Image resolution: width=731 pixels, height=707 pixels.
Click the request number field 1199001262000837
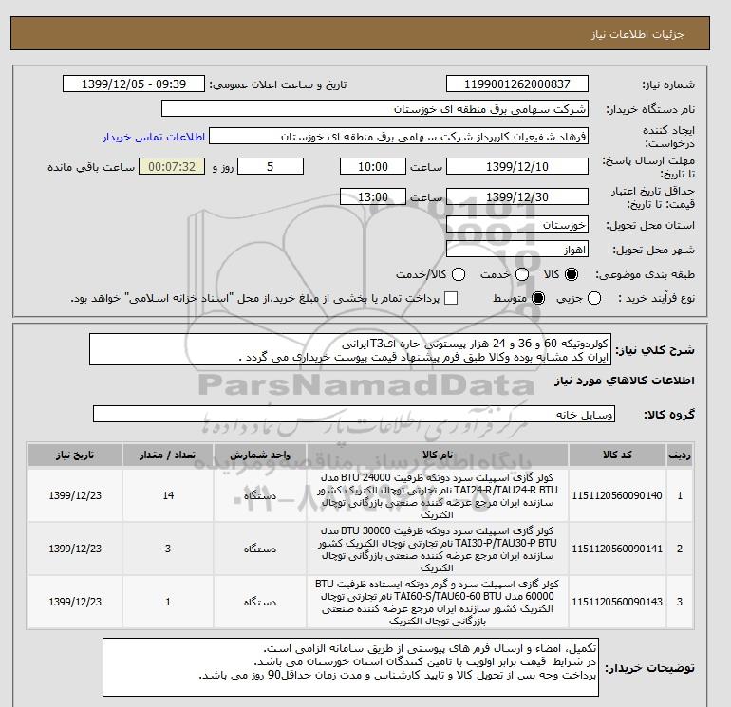pos(517,84)
